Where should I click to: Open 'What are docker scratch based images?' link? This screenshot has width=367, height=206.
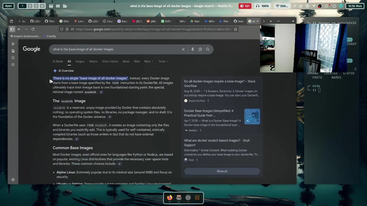[x=217, y=143]
